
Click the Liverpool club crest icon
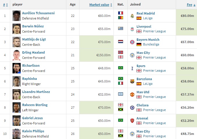(x=132, y=29)
